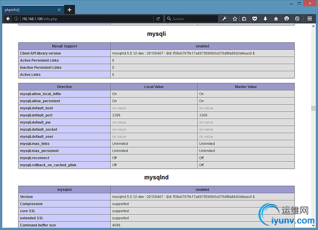Click Inactive Persistent Links row label
318x230 pixels.
(x=40, y=67)
